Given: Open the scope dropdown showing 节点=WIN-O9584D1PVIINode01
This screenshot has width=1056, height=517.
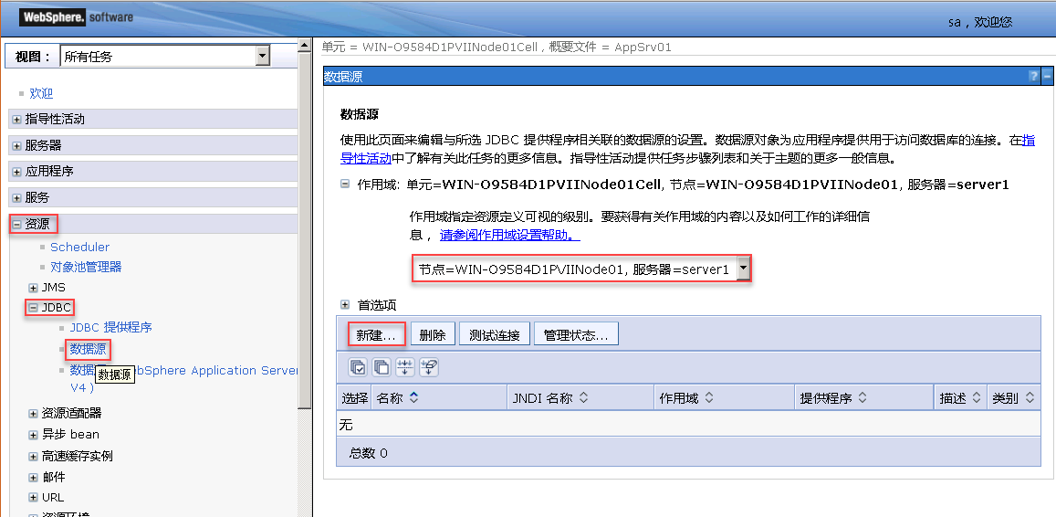Looking at the screenshot, I should (582, 269).
